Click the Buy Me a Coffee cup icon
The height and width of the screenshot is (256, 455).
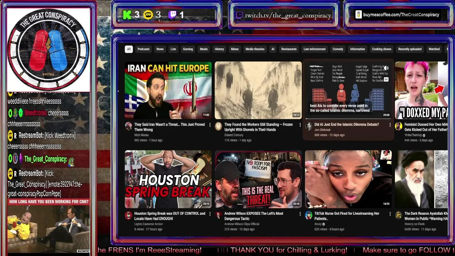click(358, 15)
